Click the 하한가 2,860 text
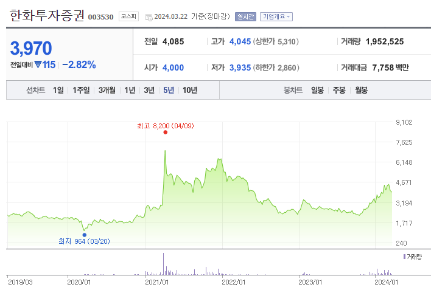 [276, 68]
